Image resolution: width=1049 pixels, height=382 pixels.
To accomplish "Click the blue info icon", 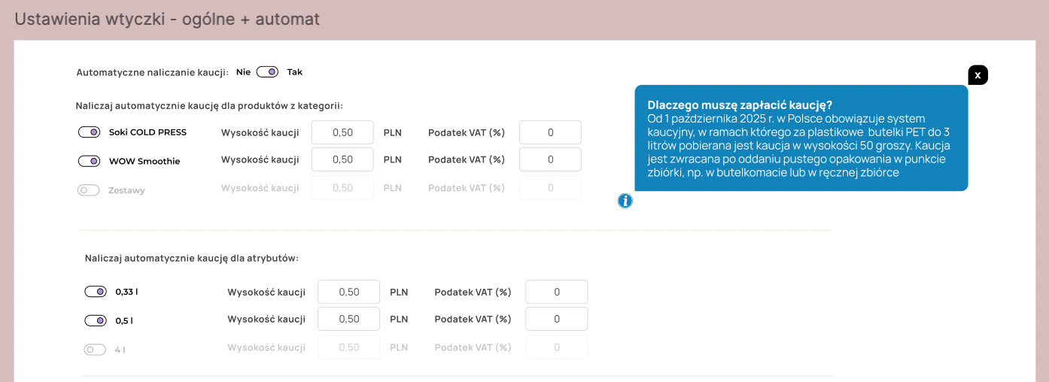I will tap(625, 201).
